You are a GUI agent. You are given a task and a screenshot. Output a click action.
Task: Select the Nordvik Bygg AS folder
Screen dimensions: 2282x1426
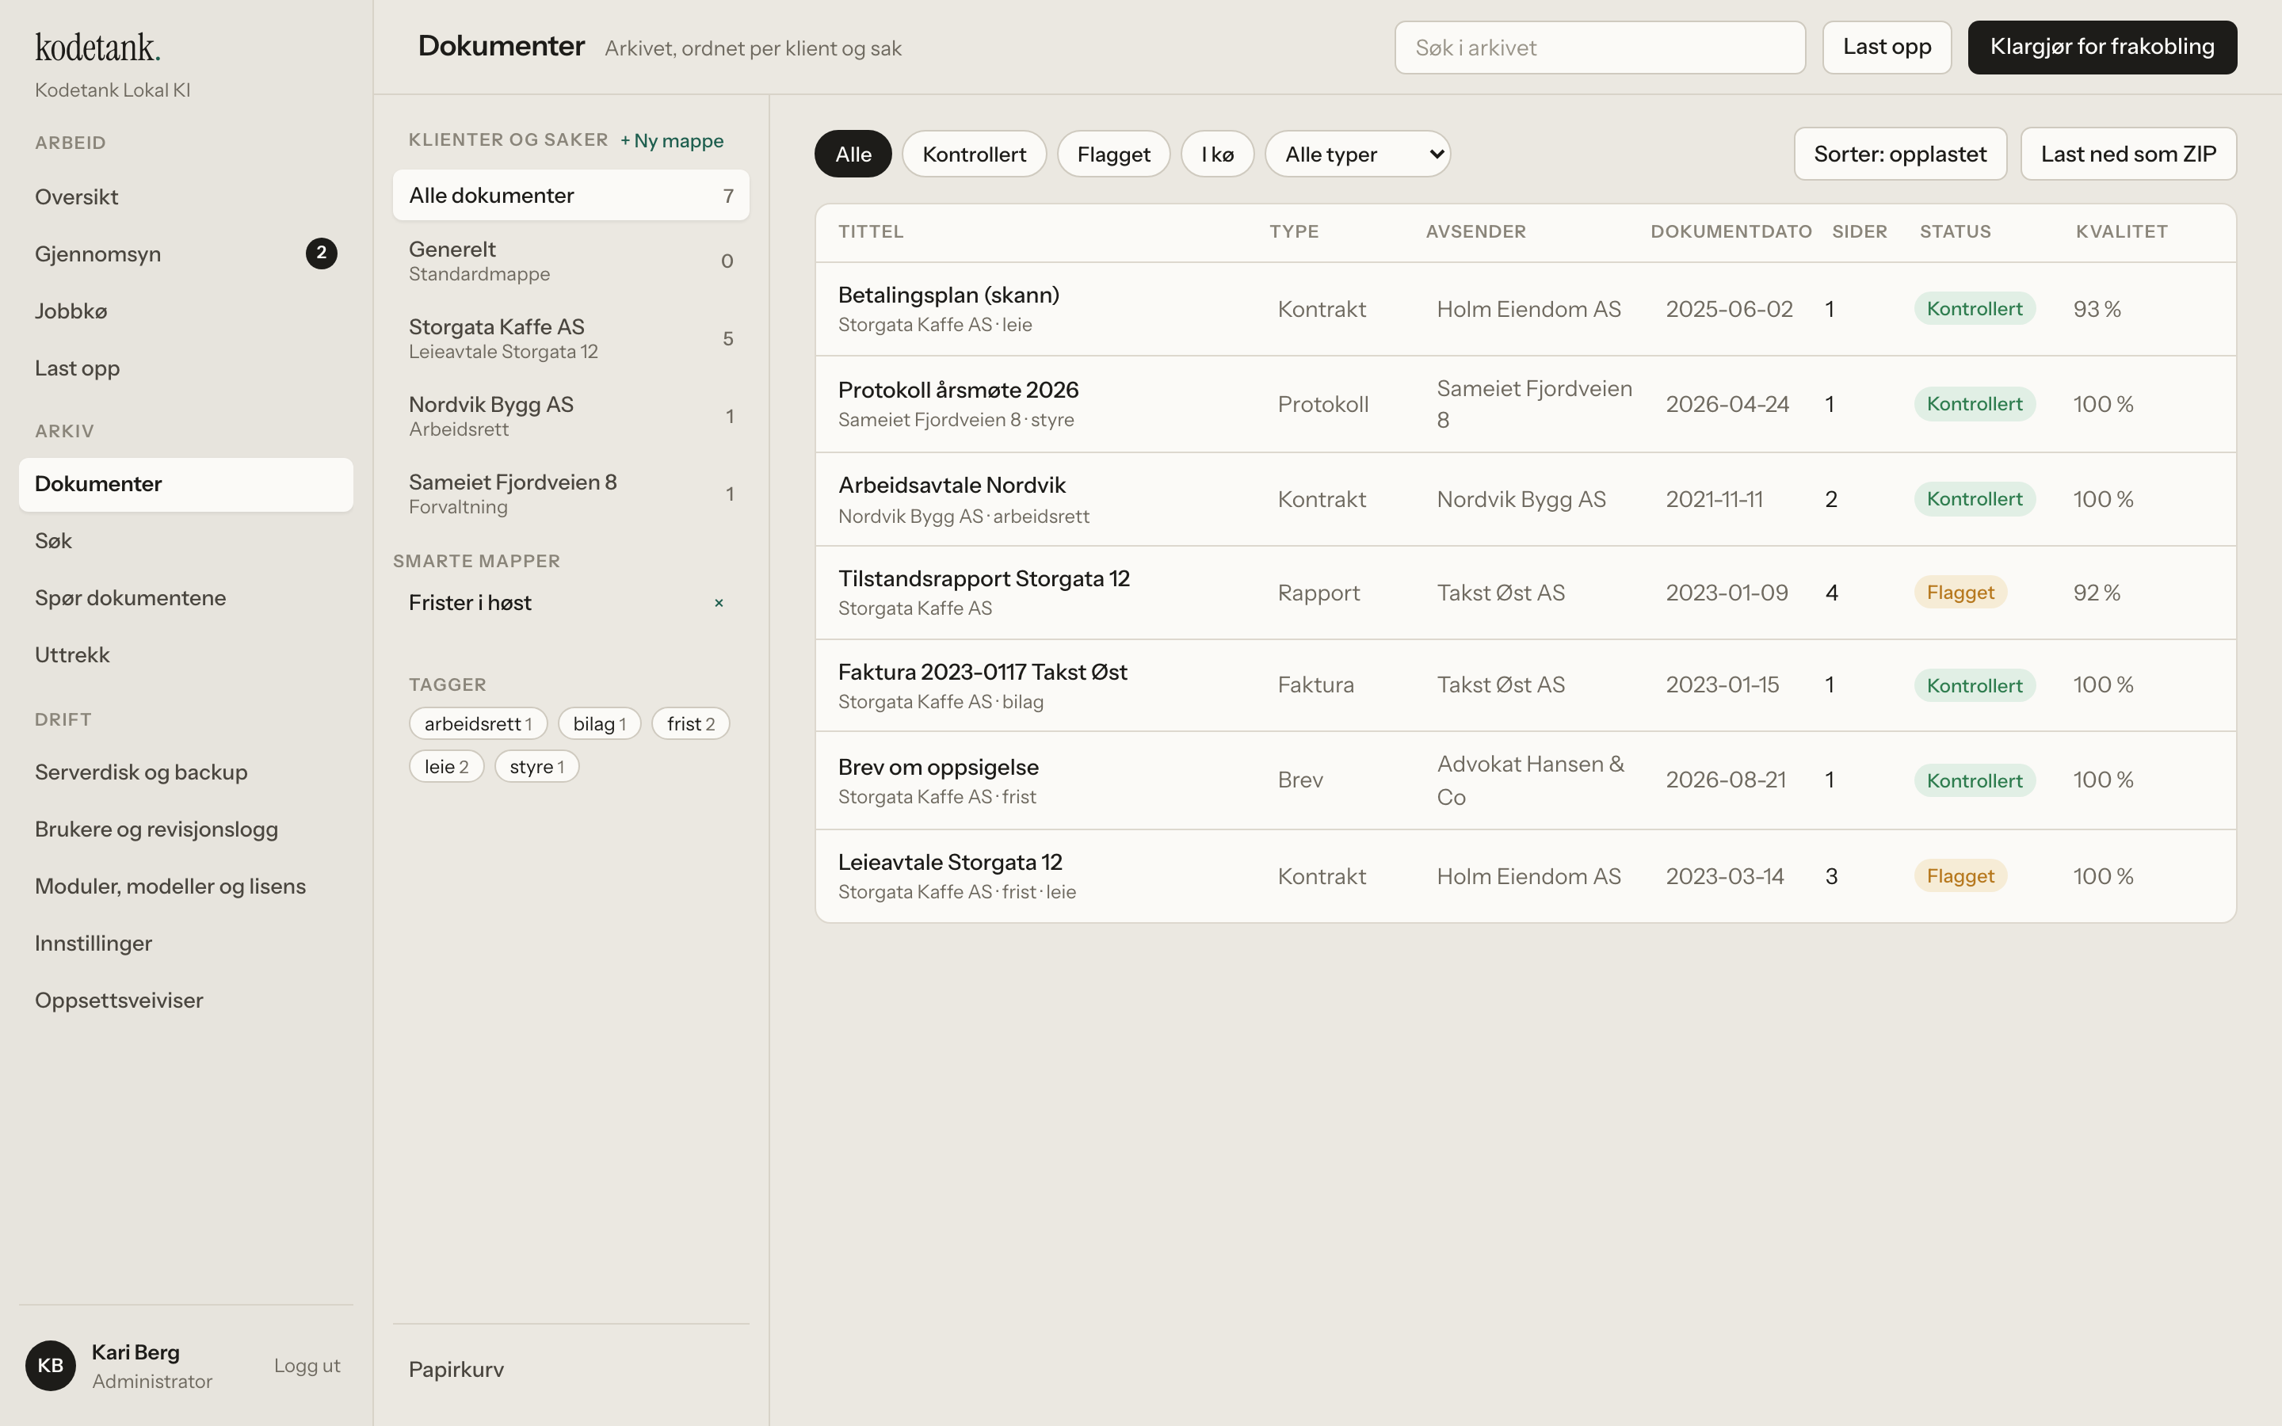(x=570, y=416)
